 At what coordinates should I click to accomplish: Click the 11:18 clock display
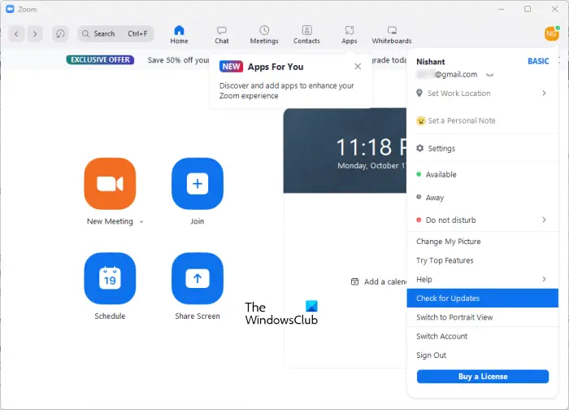tap(371, 147)
